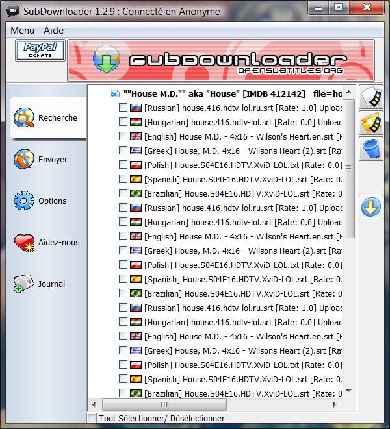The width and height of the screenshot is (390, 429).
Task: Click the Options blue gear icon
Action: (24, 201)
